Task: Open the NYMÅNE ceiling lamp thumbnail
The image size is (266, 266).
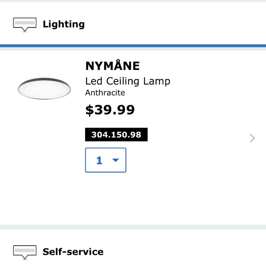Action: point(44,89)
